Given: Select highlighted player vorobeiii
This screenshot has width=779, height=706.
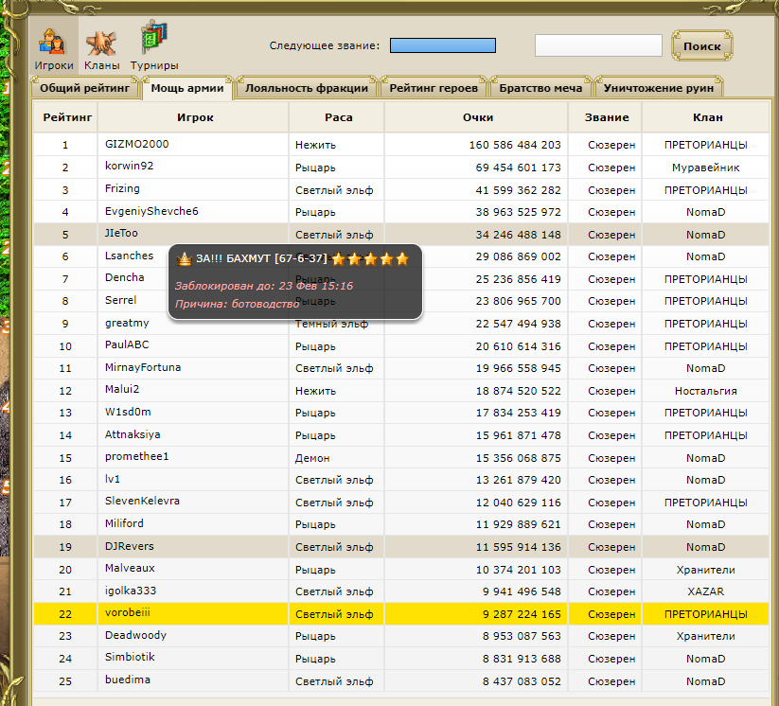Looking at the screenshot, I should [x=130, y=613].
